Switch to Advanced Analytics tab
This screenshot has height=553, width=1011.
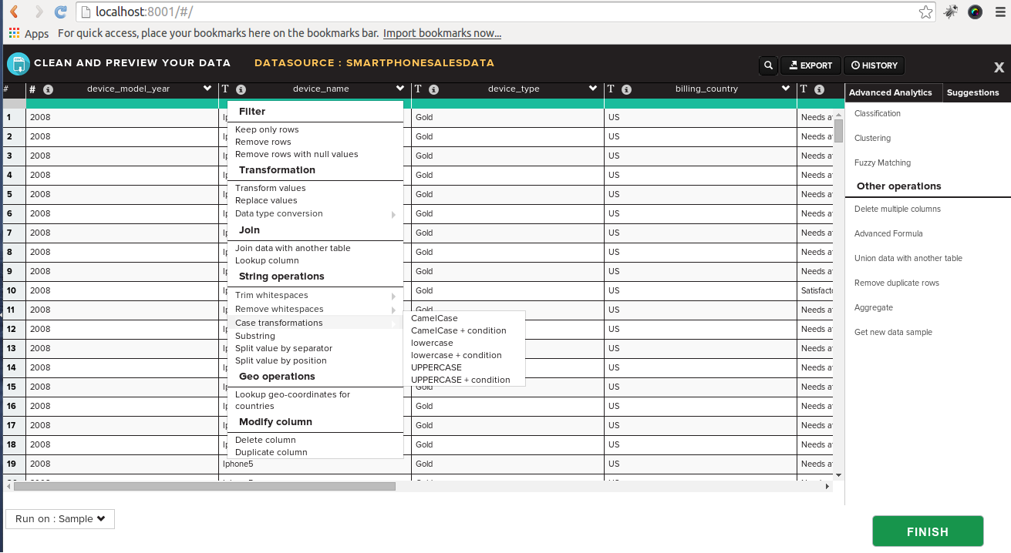pos(893,92)
